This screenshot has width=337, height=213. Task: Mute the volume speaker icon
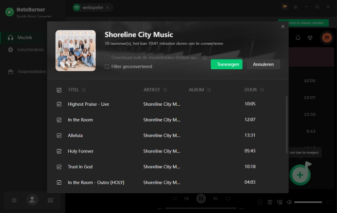[x=289, y=202]
